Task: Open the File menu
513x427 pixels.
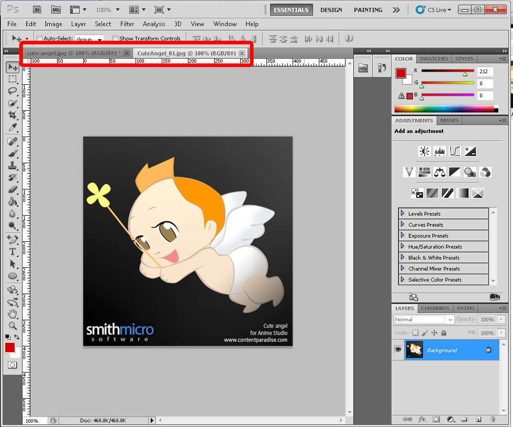Action: point(12,24)
